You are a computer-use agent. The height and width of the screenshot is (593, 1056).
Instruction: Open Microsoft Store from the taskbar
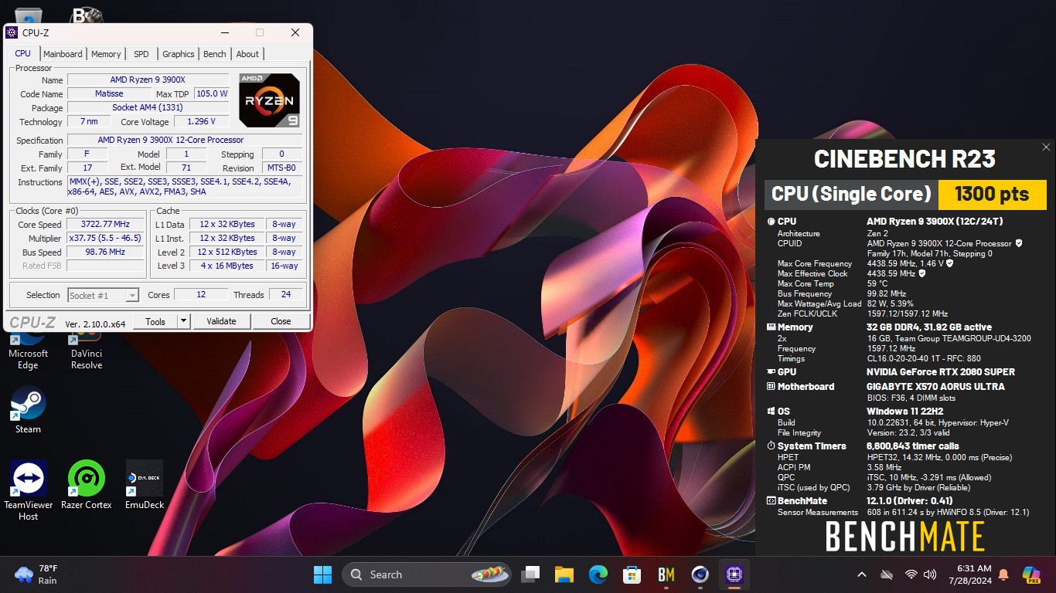tap(632, 574)
